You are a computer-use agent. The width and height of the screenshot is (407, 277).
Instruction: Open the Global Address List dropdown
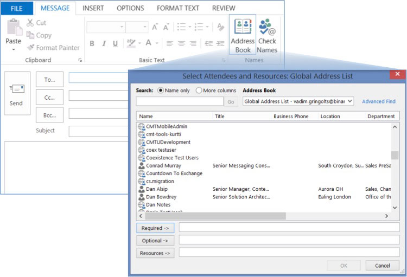coord(350,101)
